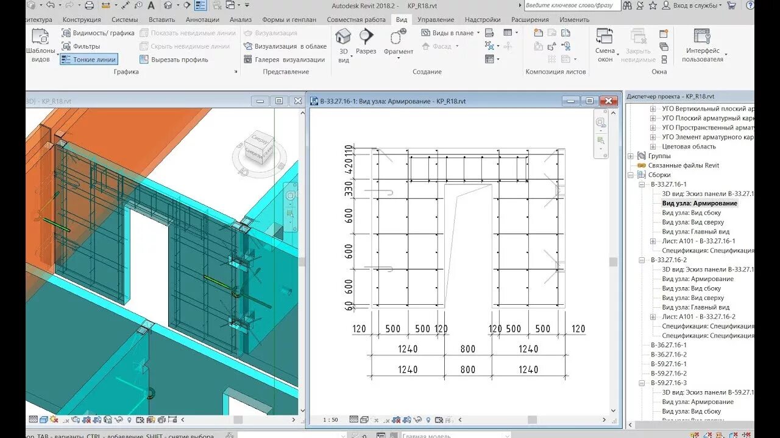Image resolution: width=780 pixels, height=438 pixels.
Task: Click the Армирование view horizontal scrollbar thumb
Action: tap(532, 420)
